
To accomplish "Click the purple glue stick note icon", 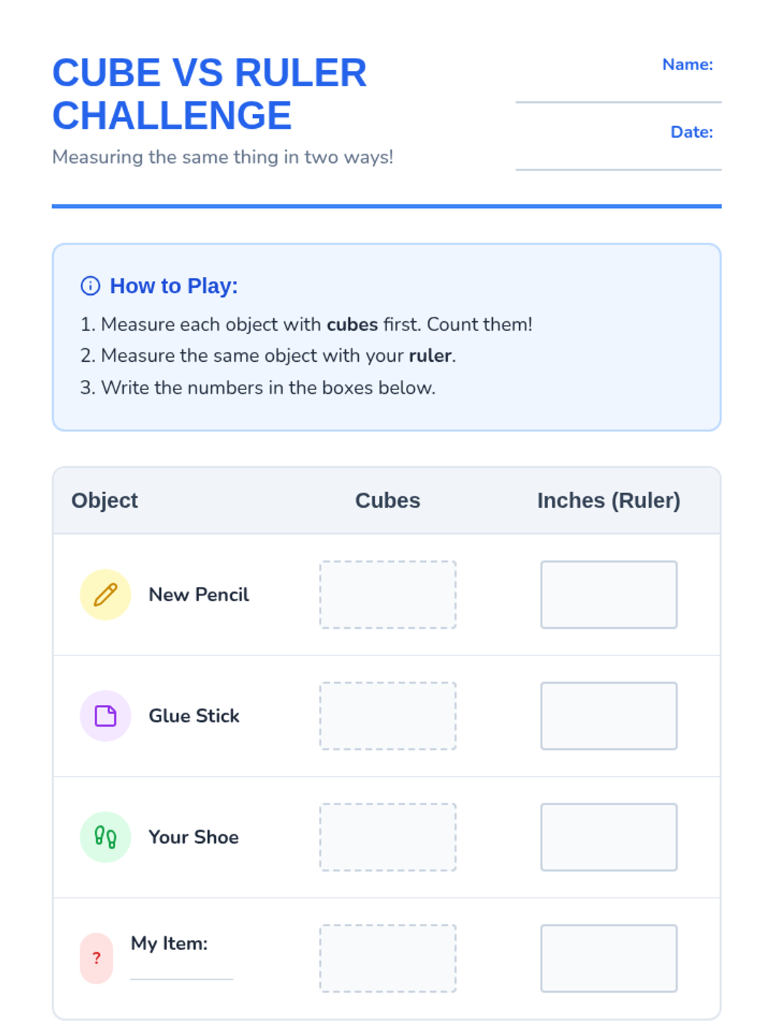I will (105, 715).
